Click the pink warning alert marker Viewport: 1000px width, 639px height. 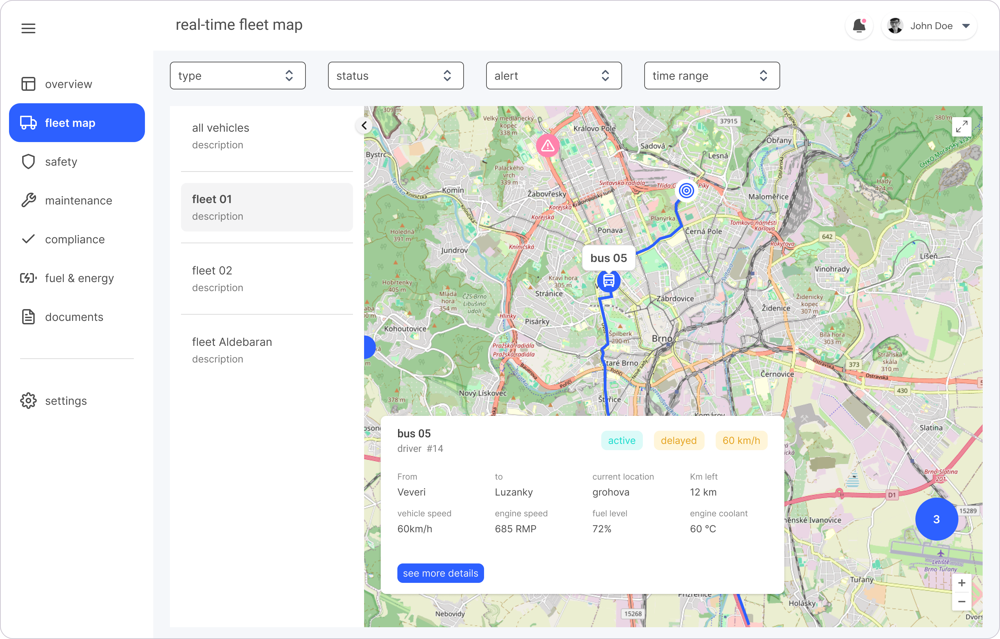[x=548, y=146]
